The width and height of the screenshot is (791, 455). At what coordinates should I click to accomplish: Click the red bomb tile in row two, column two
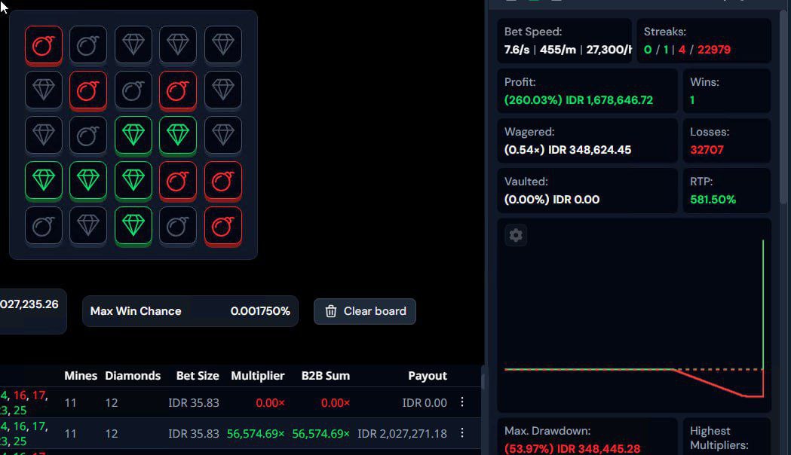tap(87, 90)
